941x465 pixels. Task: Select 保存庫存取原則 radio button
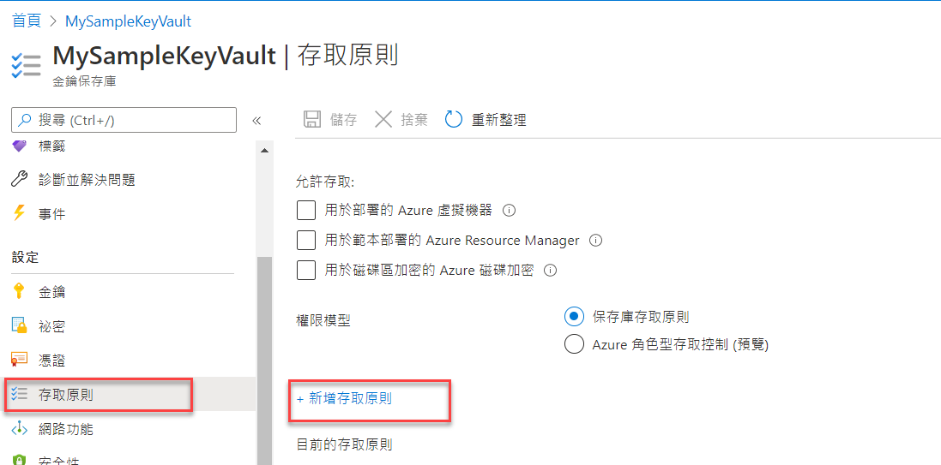[575, 316]
